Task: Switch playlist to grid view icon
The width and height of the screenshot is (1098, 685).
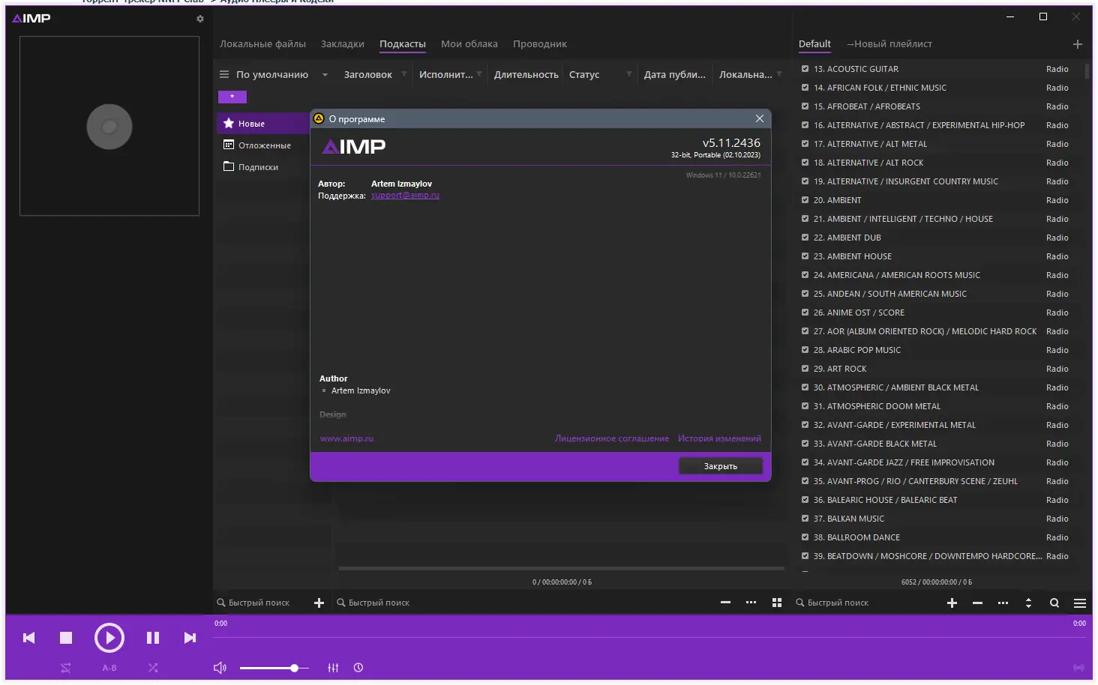Action: pos(776,602)
